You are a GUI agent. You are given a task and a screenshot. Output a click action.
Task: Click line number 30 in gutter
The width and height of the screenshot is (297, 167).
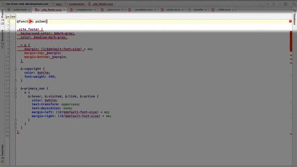(x=7, y=136)
